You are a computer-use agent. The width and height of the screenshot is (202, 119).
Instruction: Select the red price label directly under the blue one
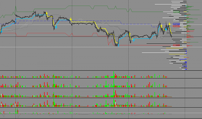point(176,26)
